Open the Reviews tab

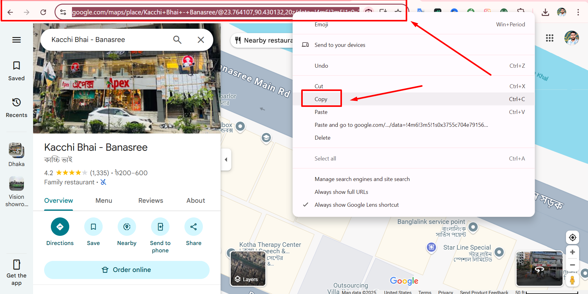(151, 201)
